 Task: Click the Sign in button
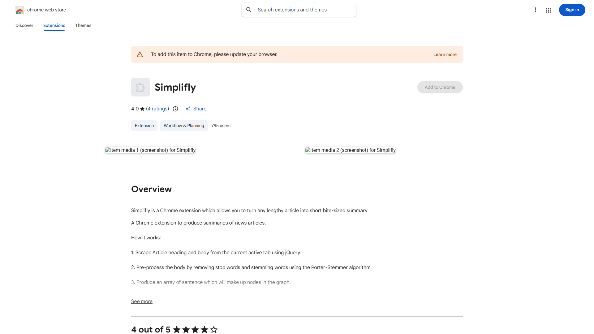point(572,10)
